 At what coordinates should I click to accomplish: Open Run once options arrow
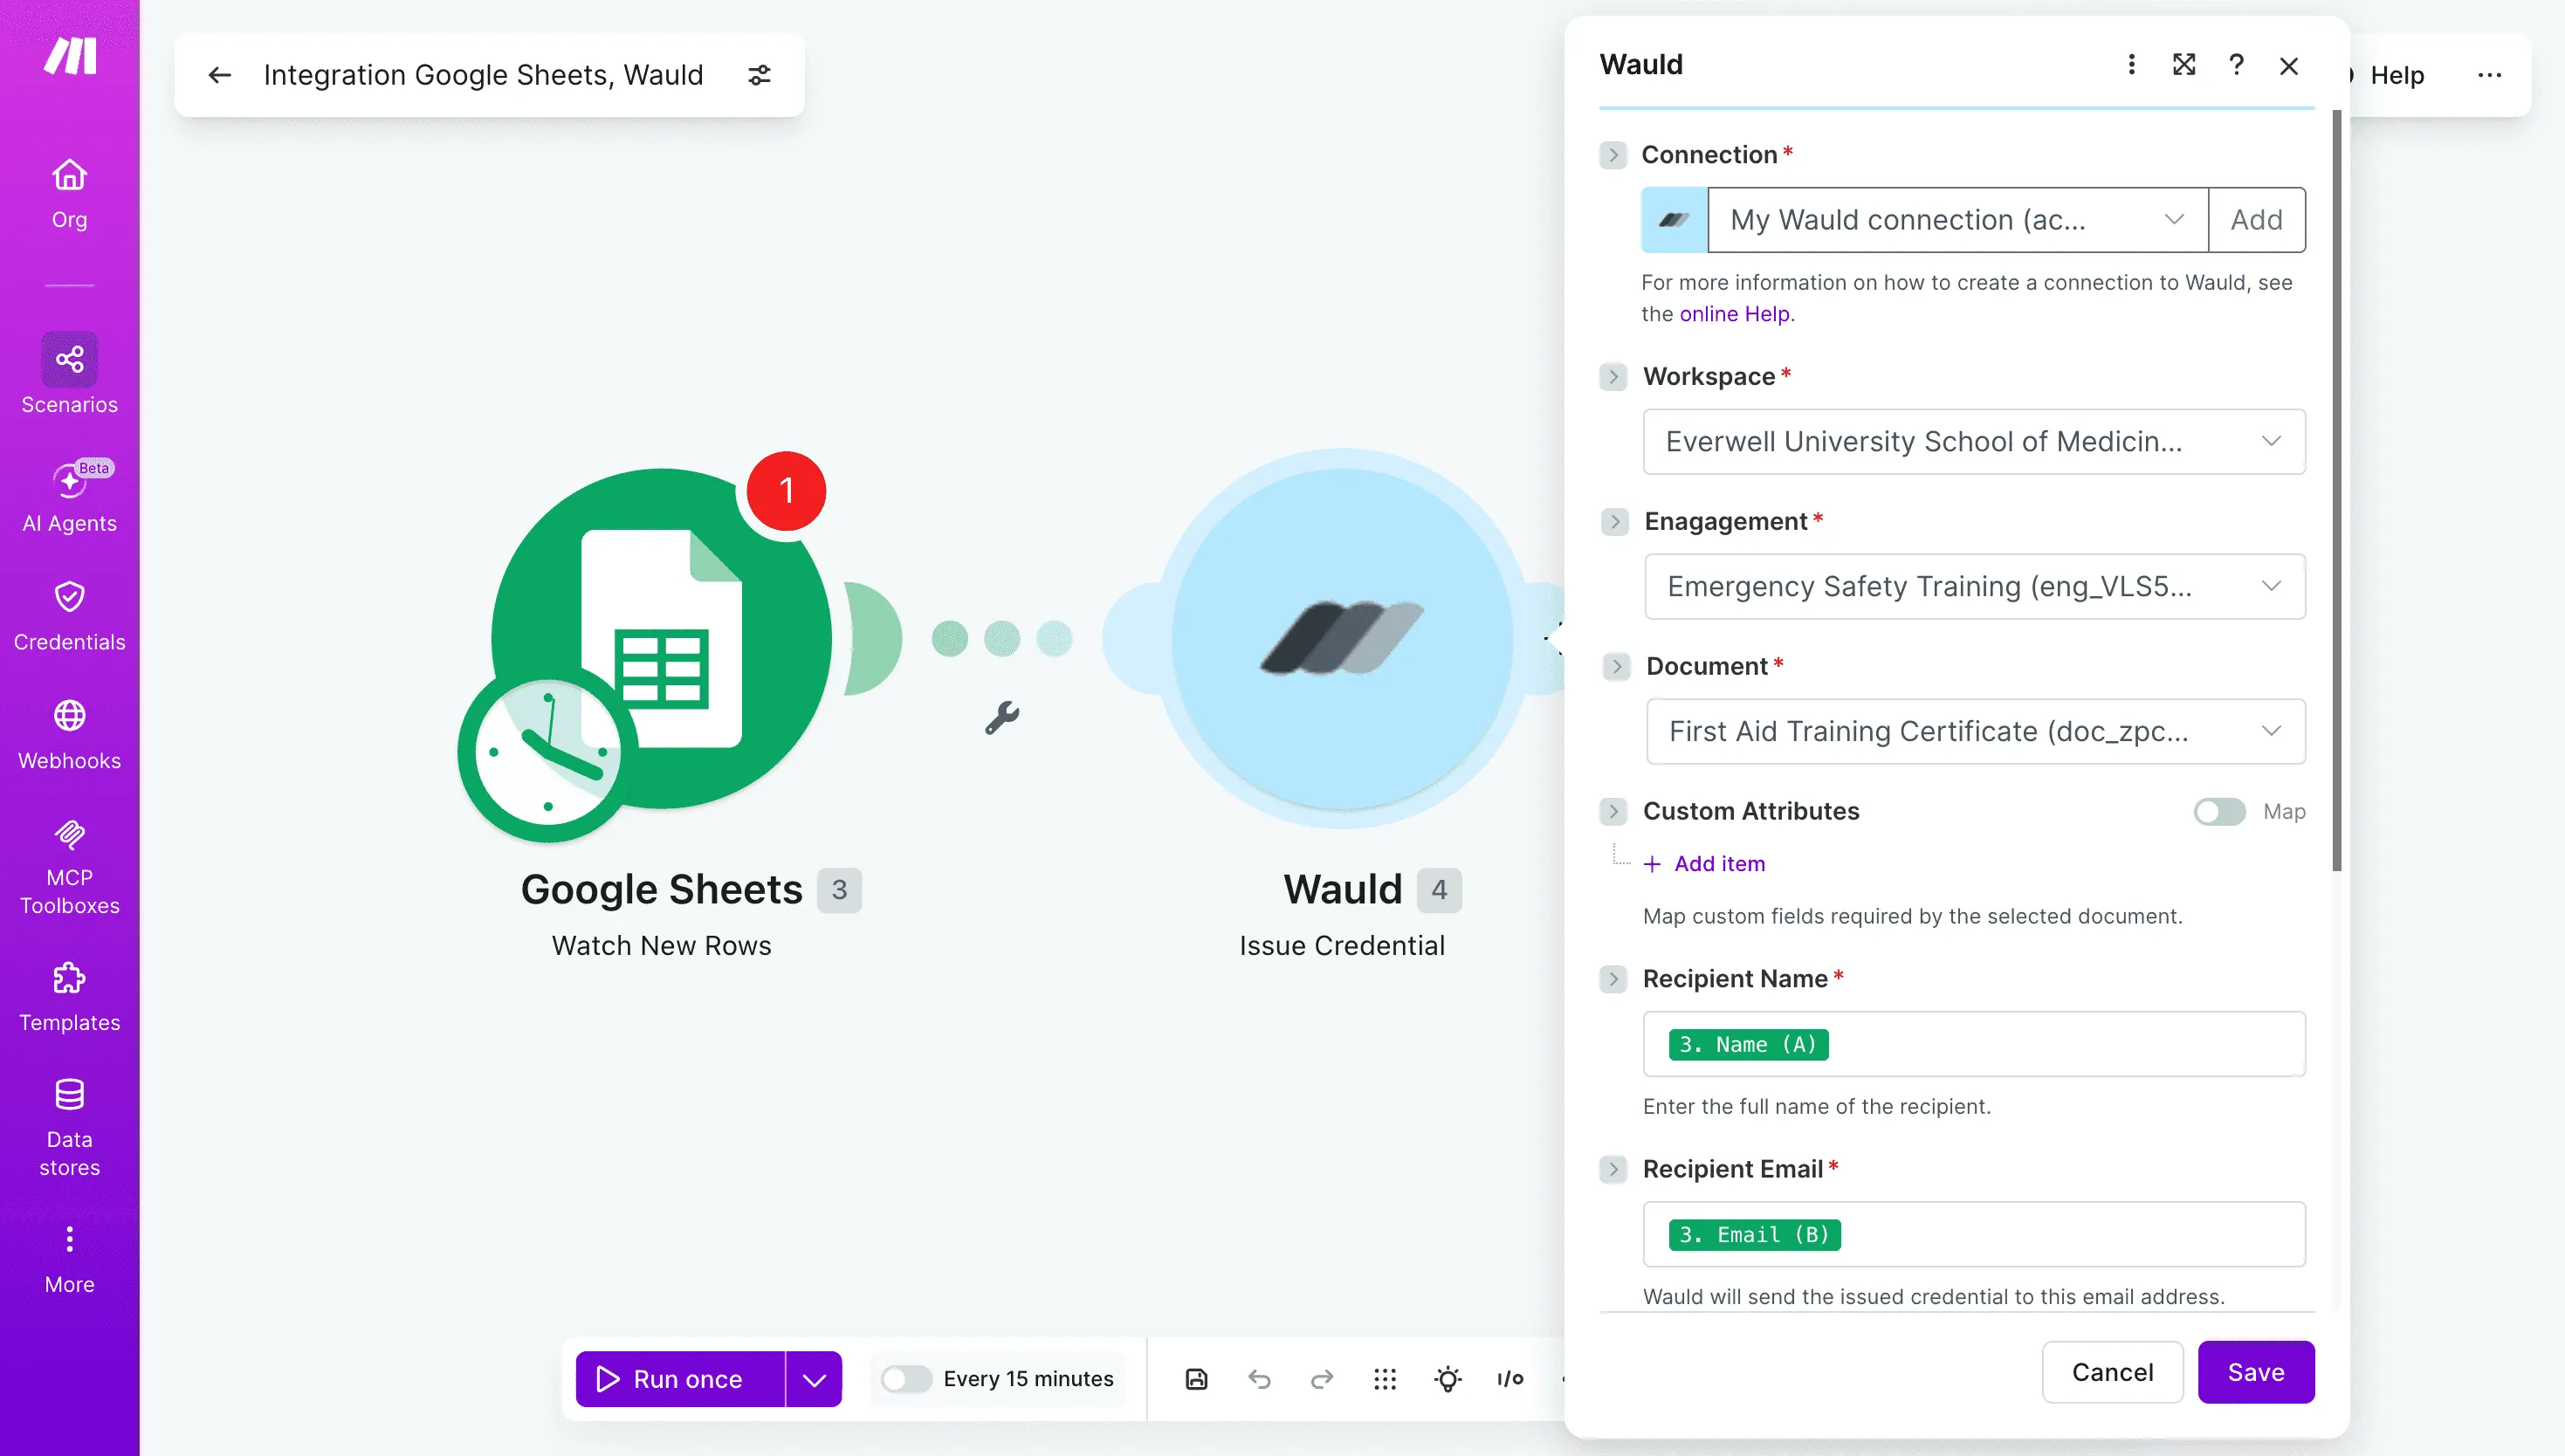(x=814, y=1379)
